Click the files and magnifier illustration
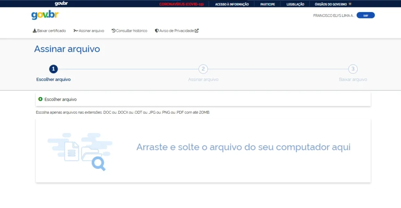The height and width of the screenshot is (208, 401). tap(80, 152)
